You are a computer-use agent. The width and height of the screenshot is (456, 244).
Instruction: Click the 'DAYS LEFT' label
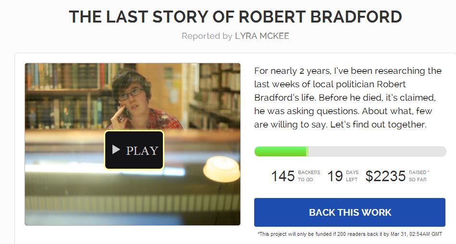[352, 176]
